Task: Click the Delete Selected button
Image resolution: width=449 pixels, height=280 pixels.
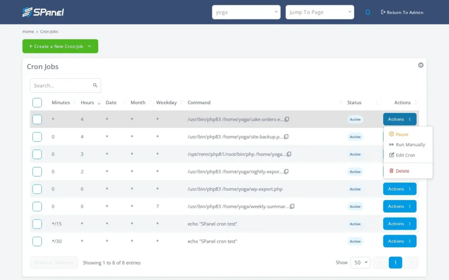Action: click(x=54, y=262)
